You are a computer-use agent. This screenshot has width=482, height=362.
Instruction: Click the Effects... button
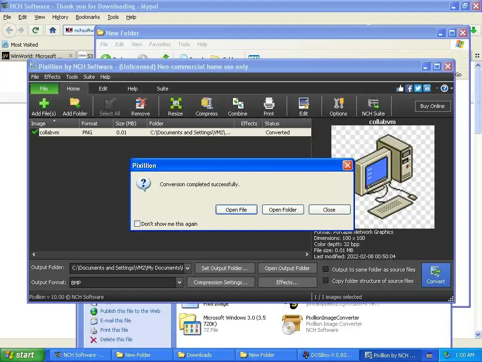pos(287,282)
